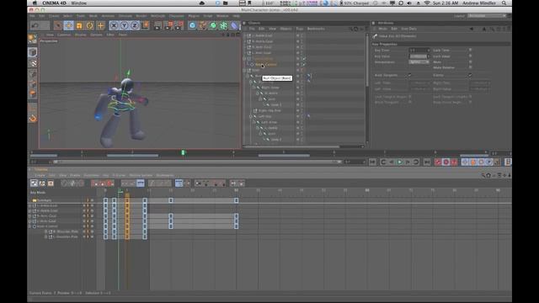Activate the Rotate tool
539x303 pixels.
coord(90,25)
